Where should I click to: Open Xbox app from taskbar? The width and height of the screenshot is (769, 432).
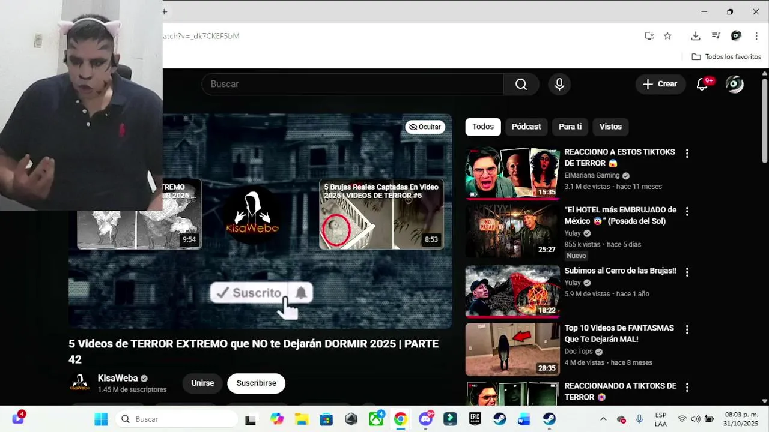click(x=376, y=419)
